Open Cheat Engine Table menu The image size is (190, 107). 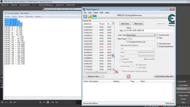(96, 12)
